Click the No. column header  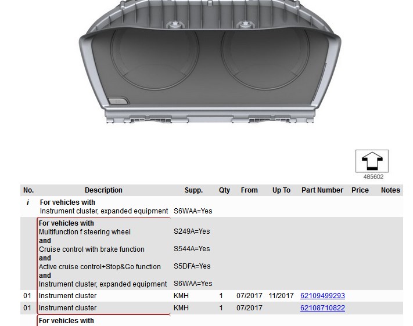[x=28, y=190]
